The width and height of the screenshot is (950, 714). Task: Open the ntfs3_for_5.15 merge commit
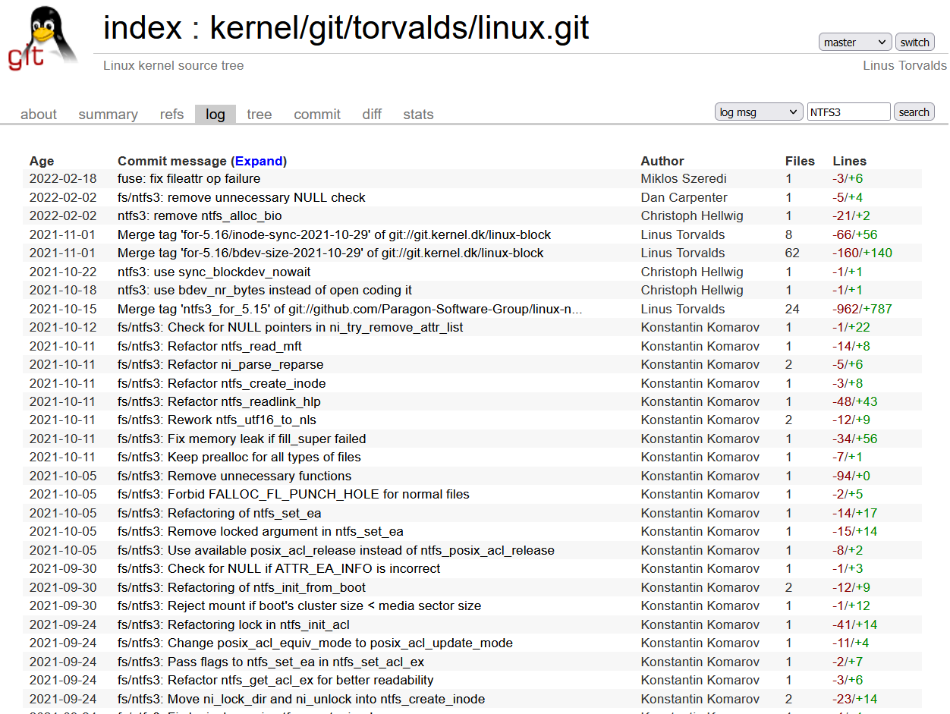[350, 309]
